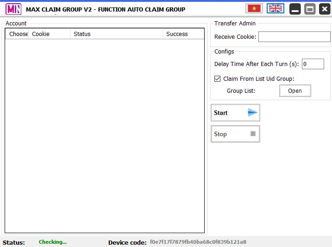The image size is (332, 247).
Task: Click the Checking status text
Action: tap(53, 242)
